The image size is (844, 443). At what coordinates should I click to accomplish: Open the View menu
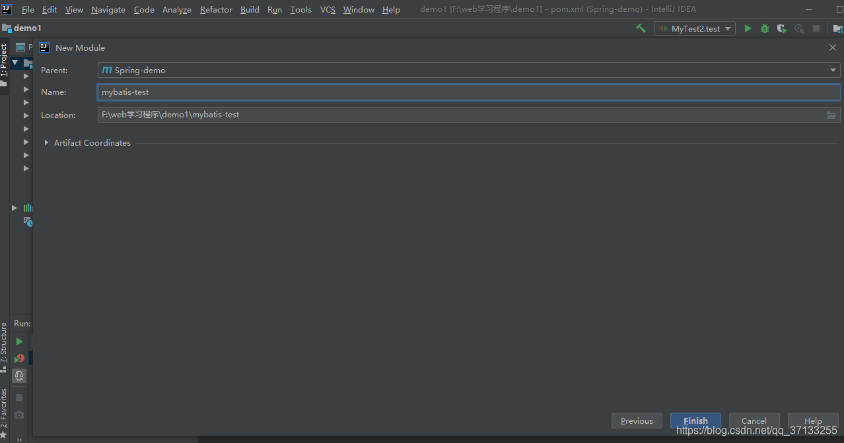[74, 9]
